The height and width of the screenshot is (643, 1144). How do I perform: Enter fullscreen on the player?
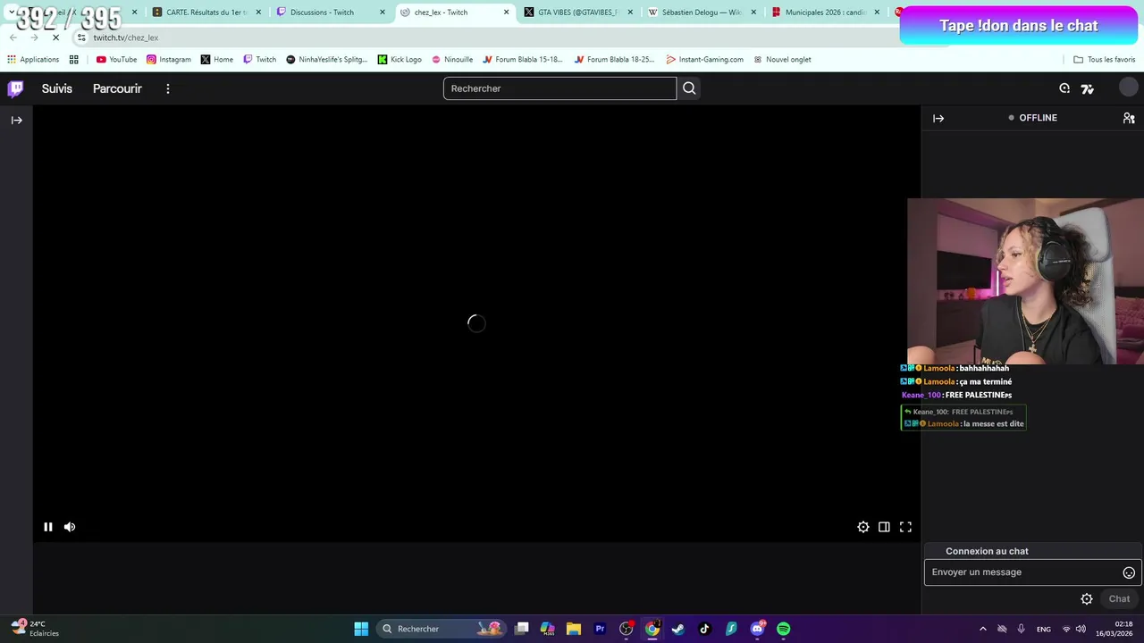coord(905,527)
